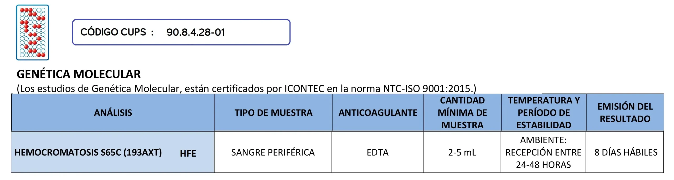
Task: Click the AMBIENTE stability text
Action: coord(543,140)
